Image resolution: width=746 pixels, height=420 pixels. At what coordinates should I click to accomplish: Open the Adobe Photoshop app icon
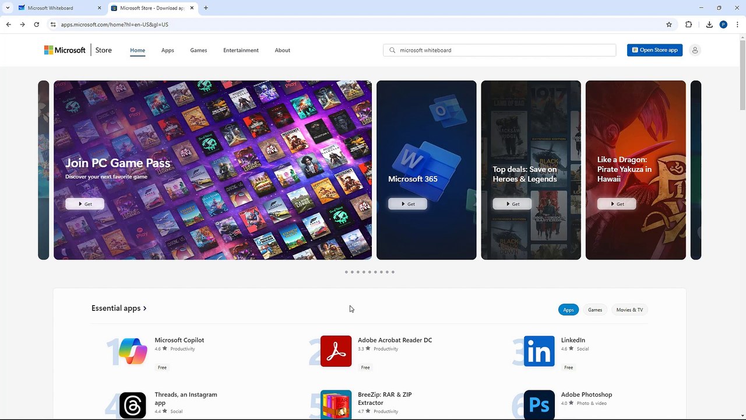click(539, 405)
